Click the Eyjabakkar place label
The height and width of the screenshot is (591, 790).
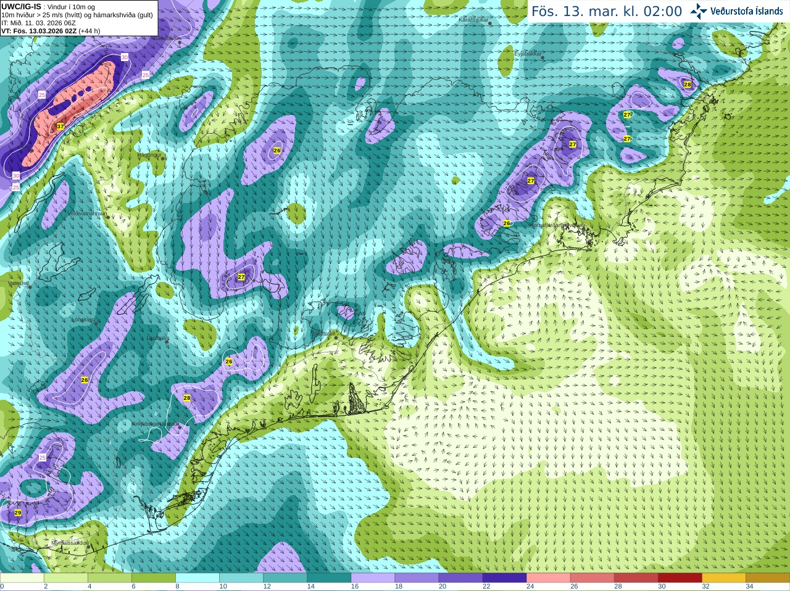pyautogui.click(x=528, y=54)
